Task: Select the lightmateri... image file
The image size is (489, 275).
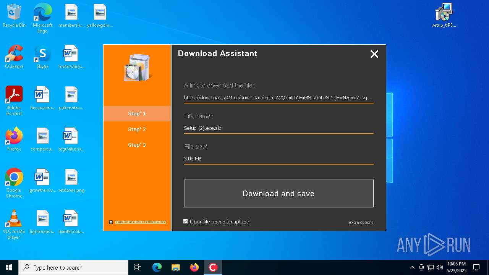Action: 42,222
